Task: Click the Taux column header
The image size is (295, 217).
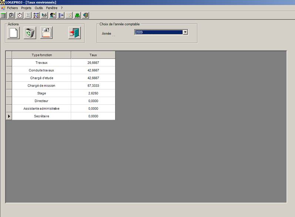Action: (93, 55)
